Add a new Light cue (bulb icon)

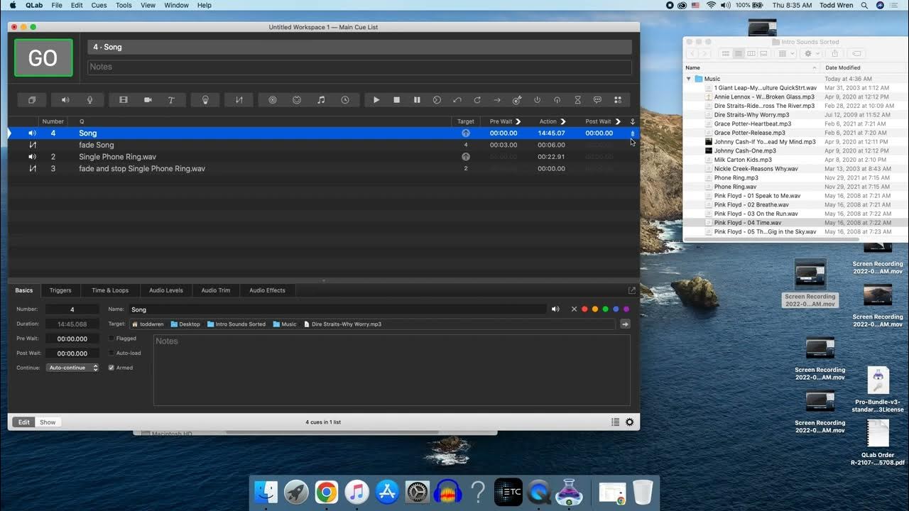[x=205, y=100]
